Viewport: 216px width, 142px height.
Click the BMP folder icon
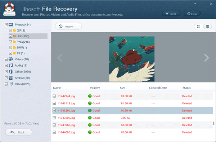(x=14, y=48)
